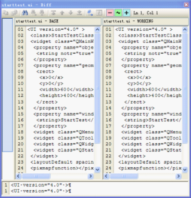191x198 pixels.
Task: Click the refresh/recompare toolbar icon
Action: [99, 13]
